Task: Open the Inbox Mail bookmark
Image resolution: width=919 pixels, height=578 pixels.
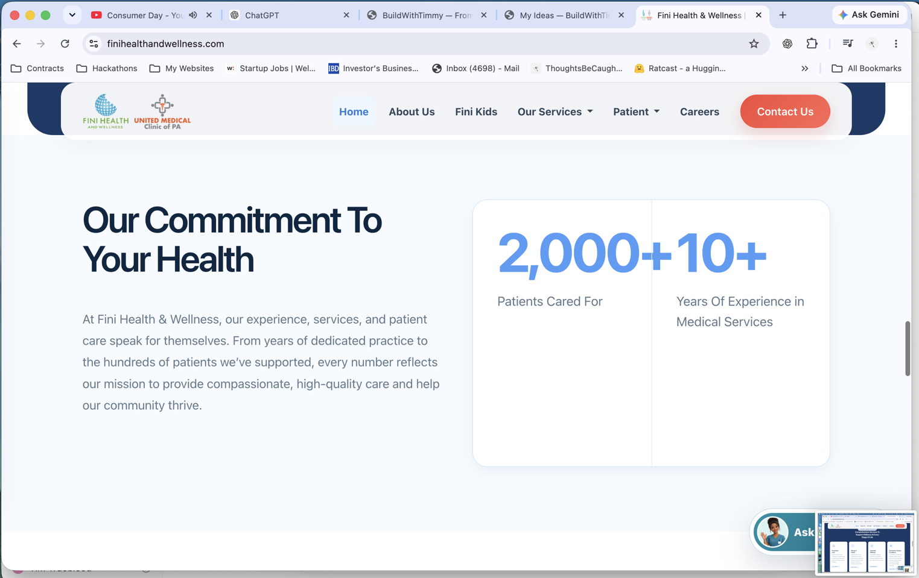Action: point(475,69)
